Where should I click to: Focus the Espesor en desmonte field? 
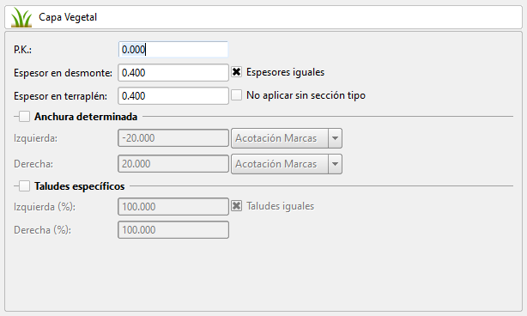pos(173,73)
